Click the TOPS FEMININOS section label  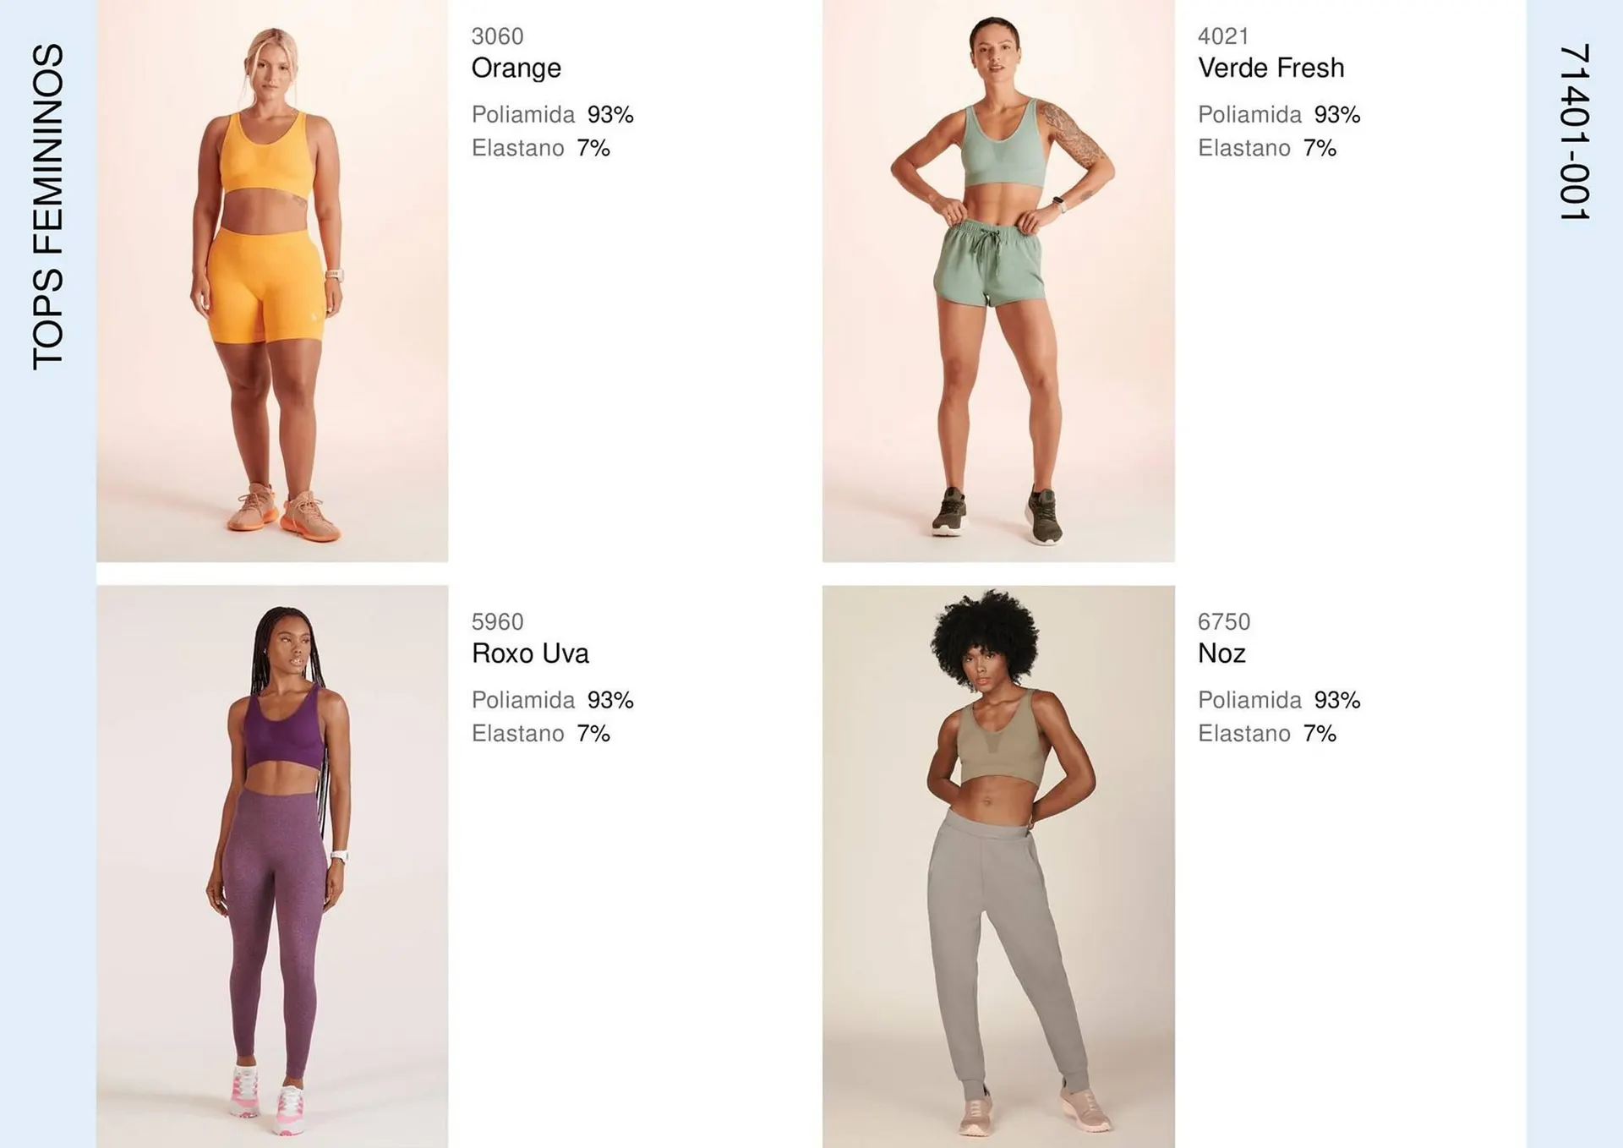coord(48,206)
